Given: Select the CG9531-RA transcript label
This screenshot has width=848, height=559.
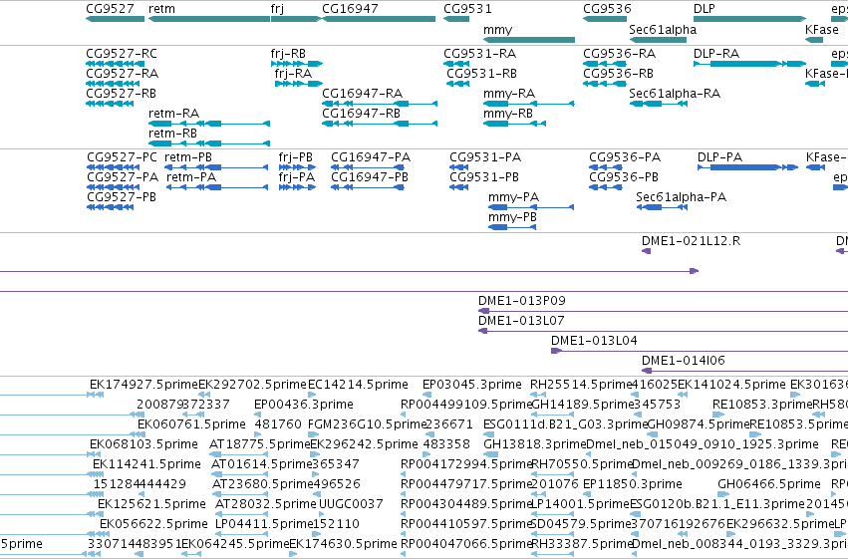Looking at the screenshot, I should coord(479,54).
